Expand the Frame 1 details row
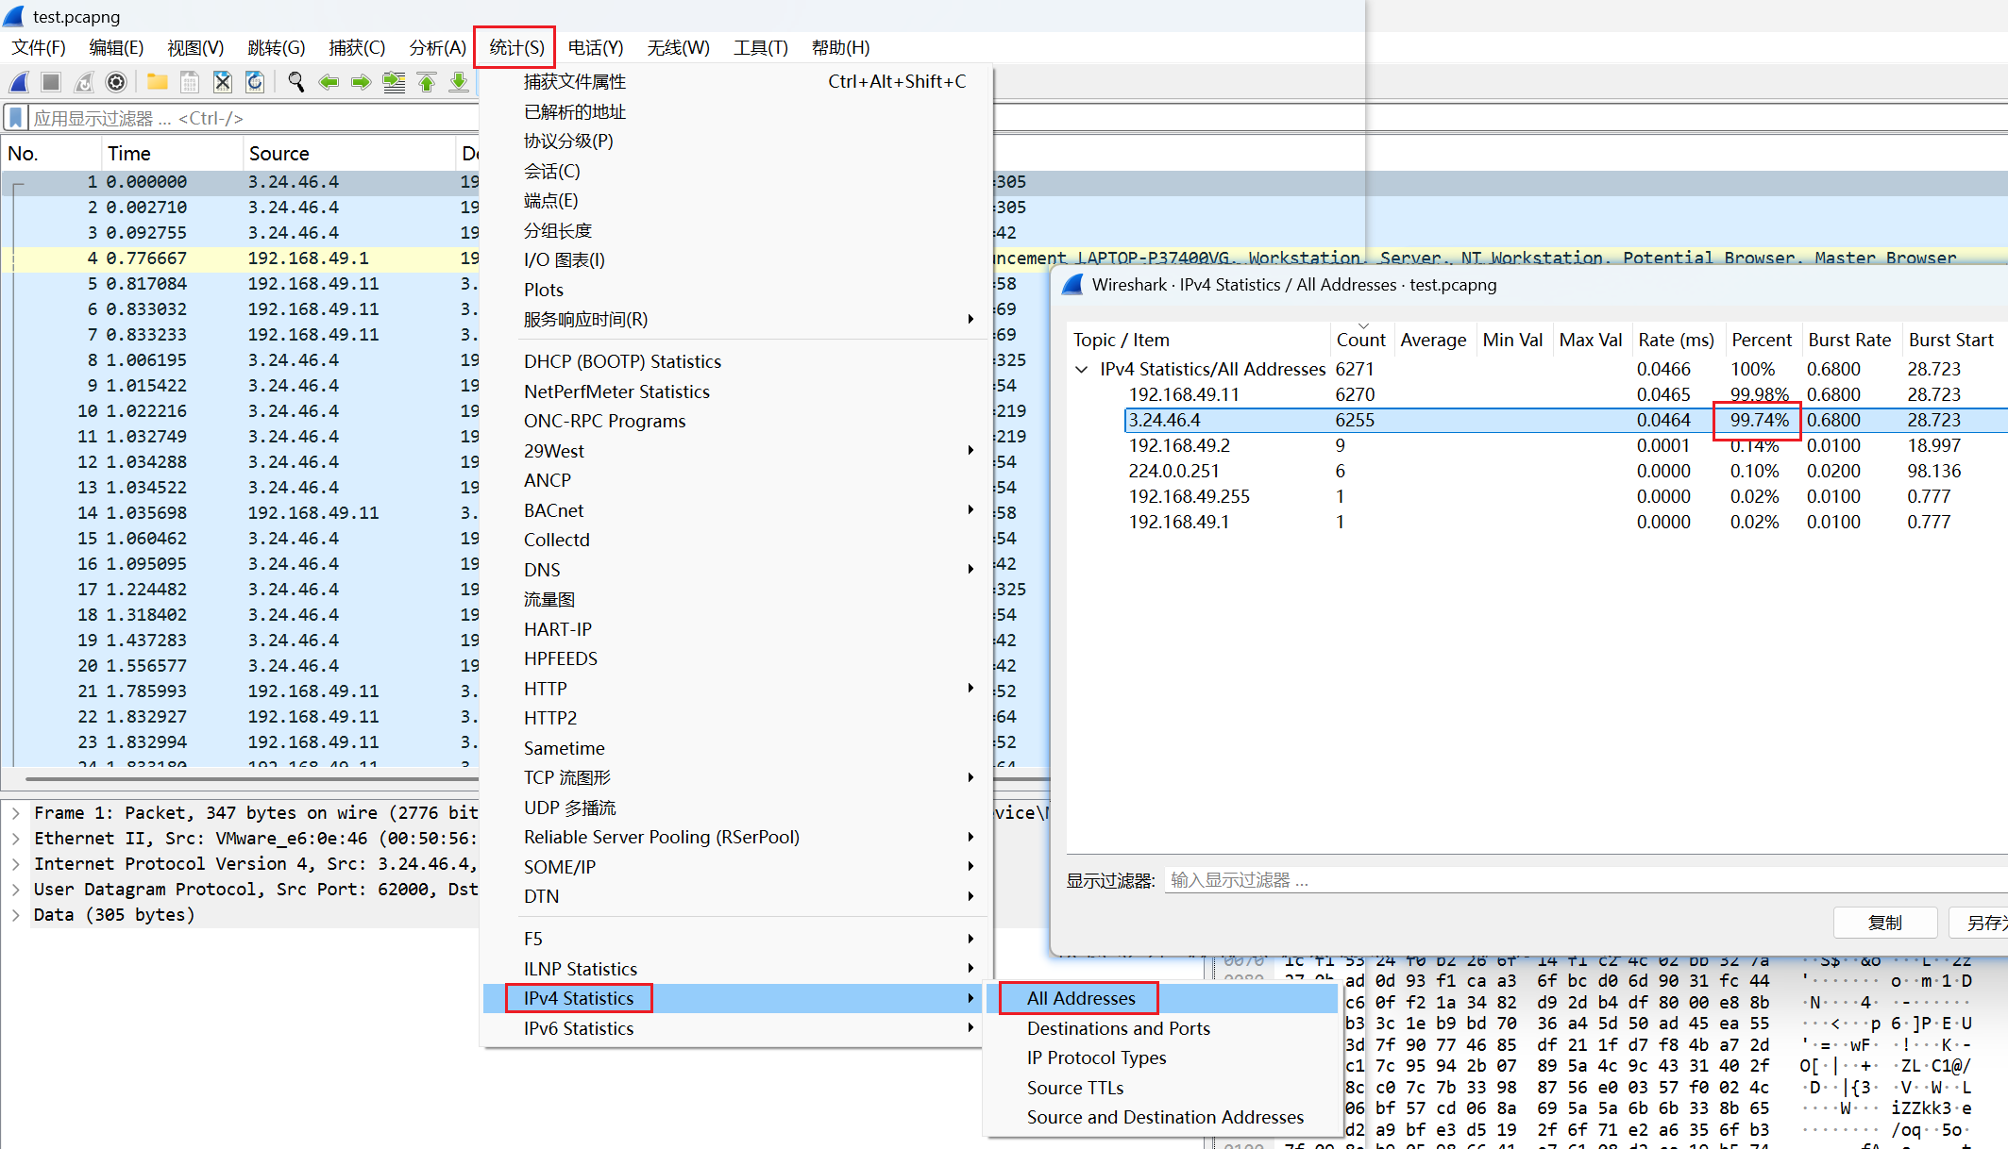 (x=16, y=812)
